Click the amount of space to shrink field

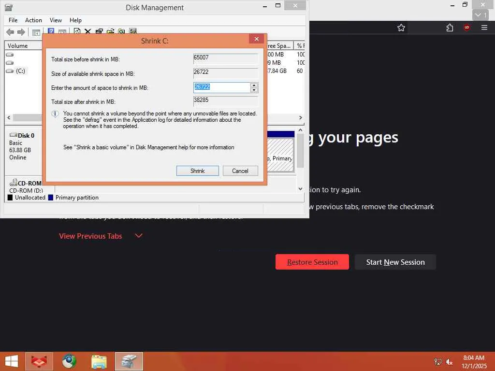point(222,87)
